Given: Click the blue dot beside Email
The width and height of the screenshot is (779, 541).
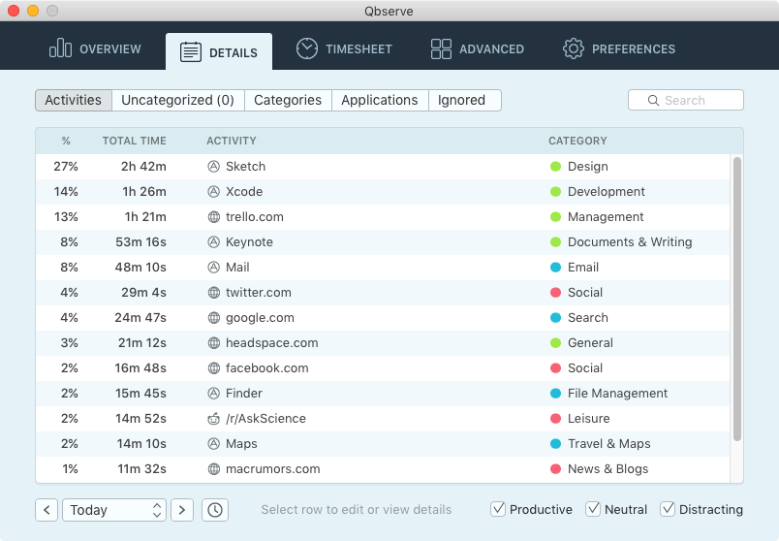Looking at the screenshot, I should pyautogui.click(x=555, y=268).
